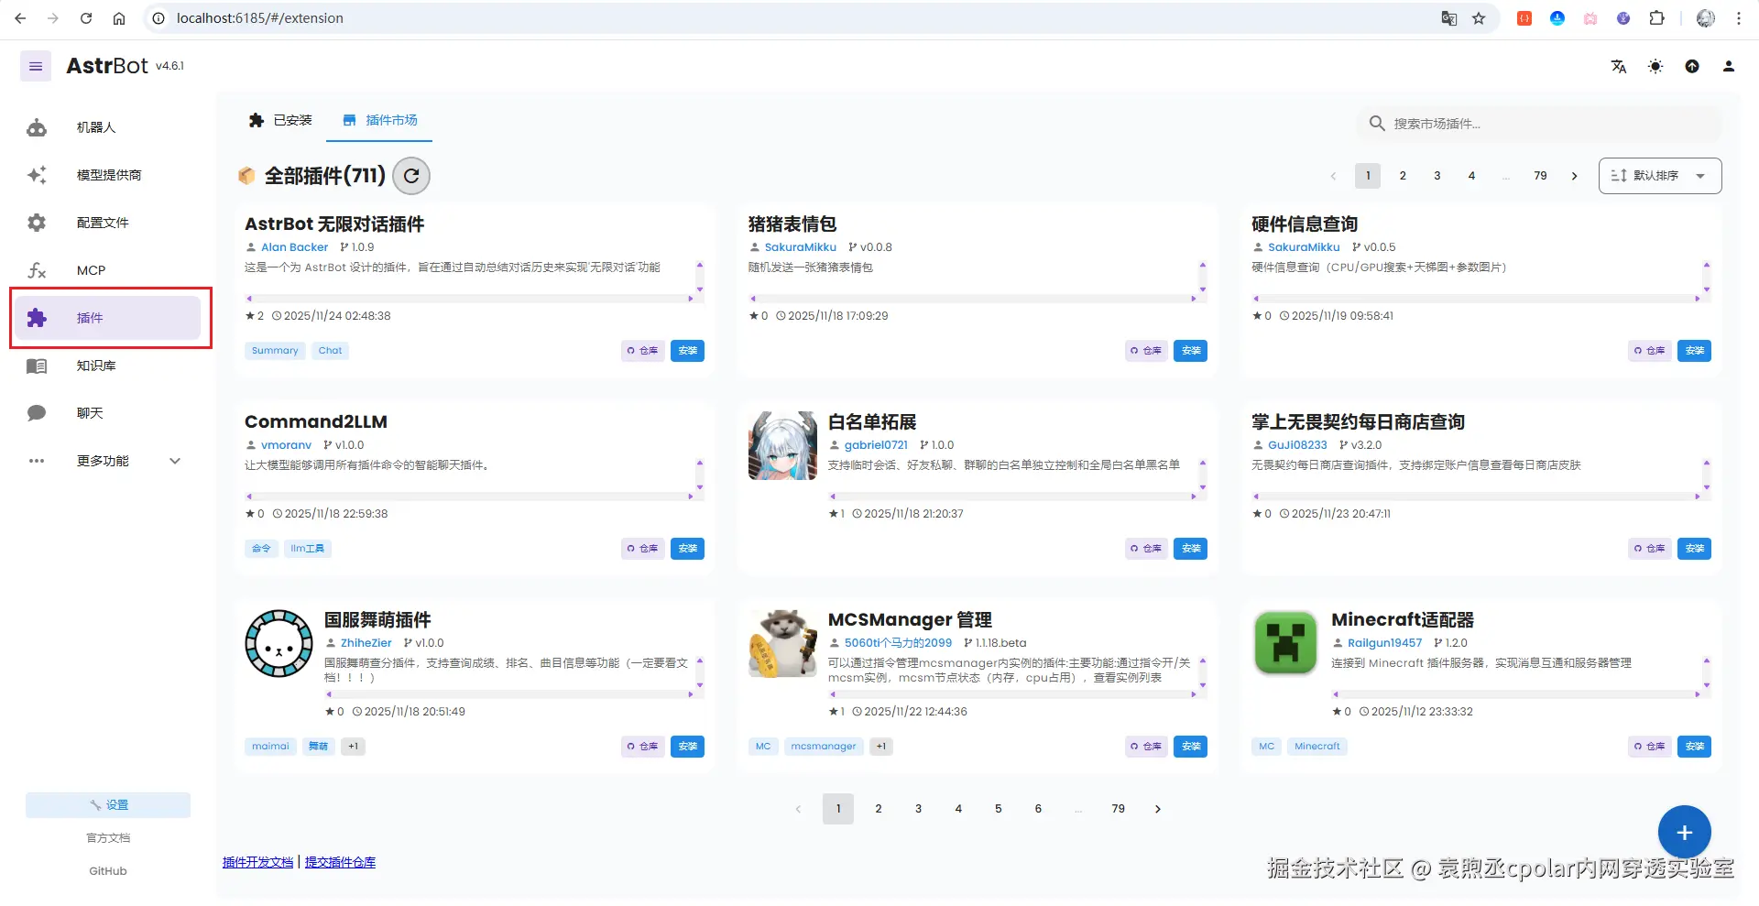Click the 白名单拓展 plugin avatar image
Image resolution: width=1759 pixels, height=906 pixels.
click(782, 446)
